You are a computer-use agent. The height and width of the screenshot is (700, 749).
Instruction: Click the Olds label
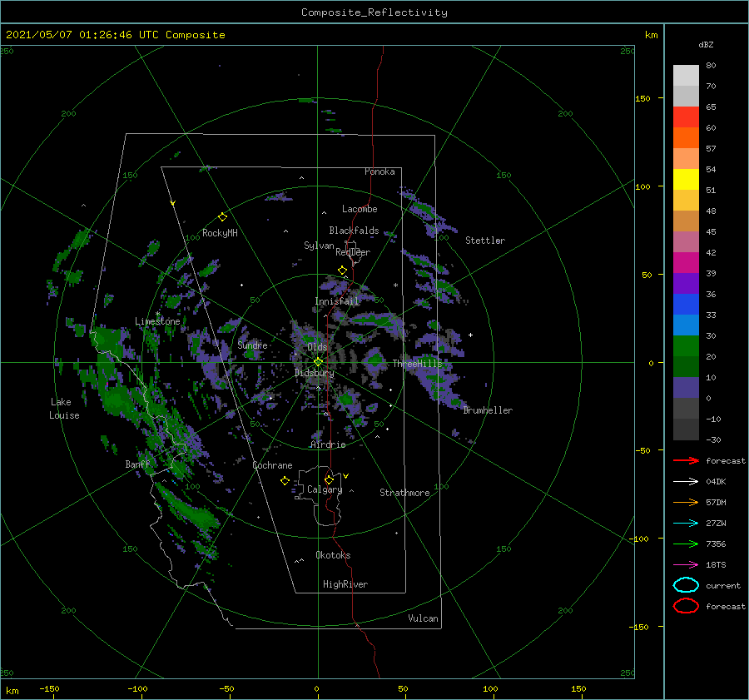[x=317, y=347]
